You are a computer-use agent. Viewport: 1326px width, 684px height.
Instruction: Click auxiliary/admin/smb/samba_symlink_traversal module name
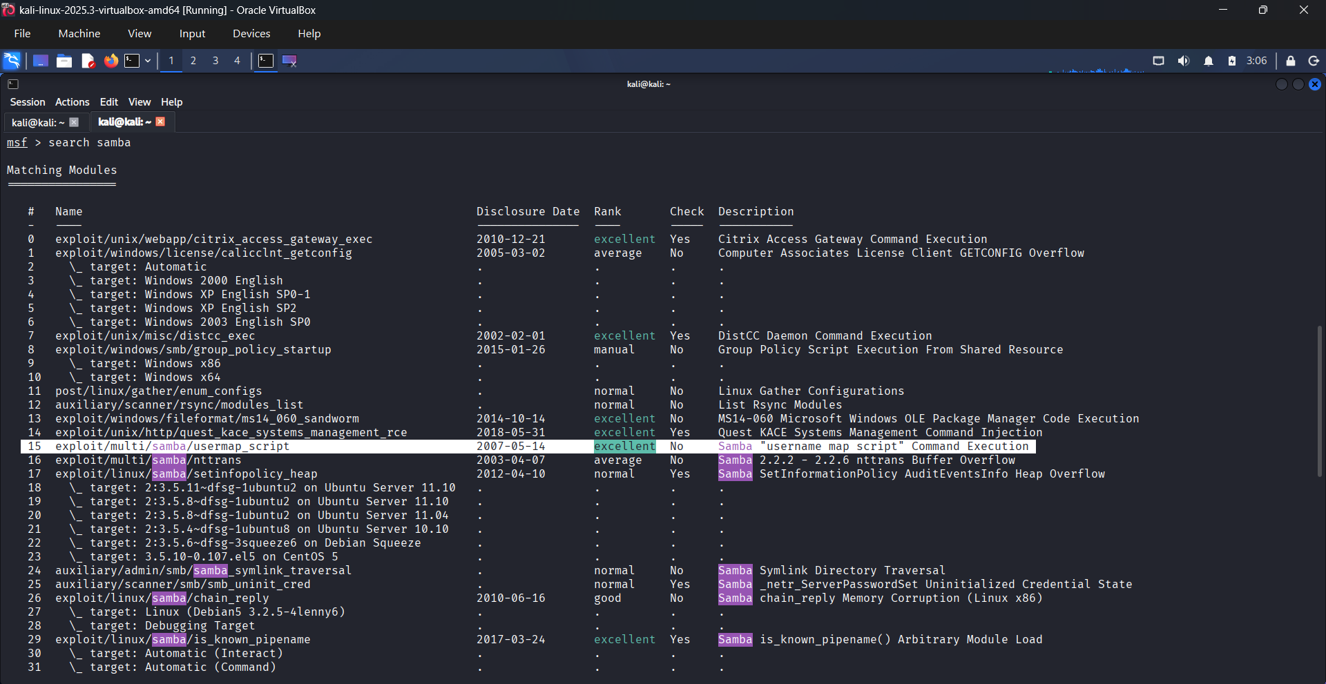(x=204, y=571)
